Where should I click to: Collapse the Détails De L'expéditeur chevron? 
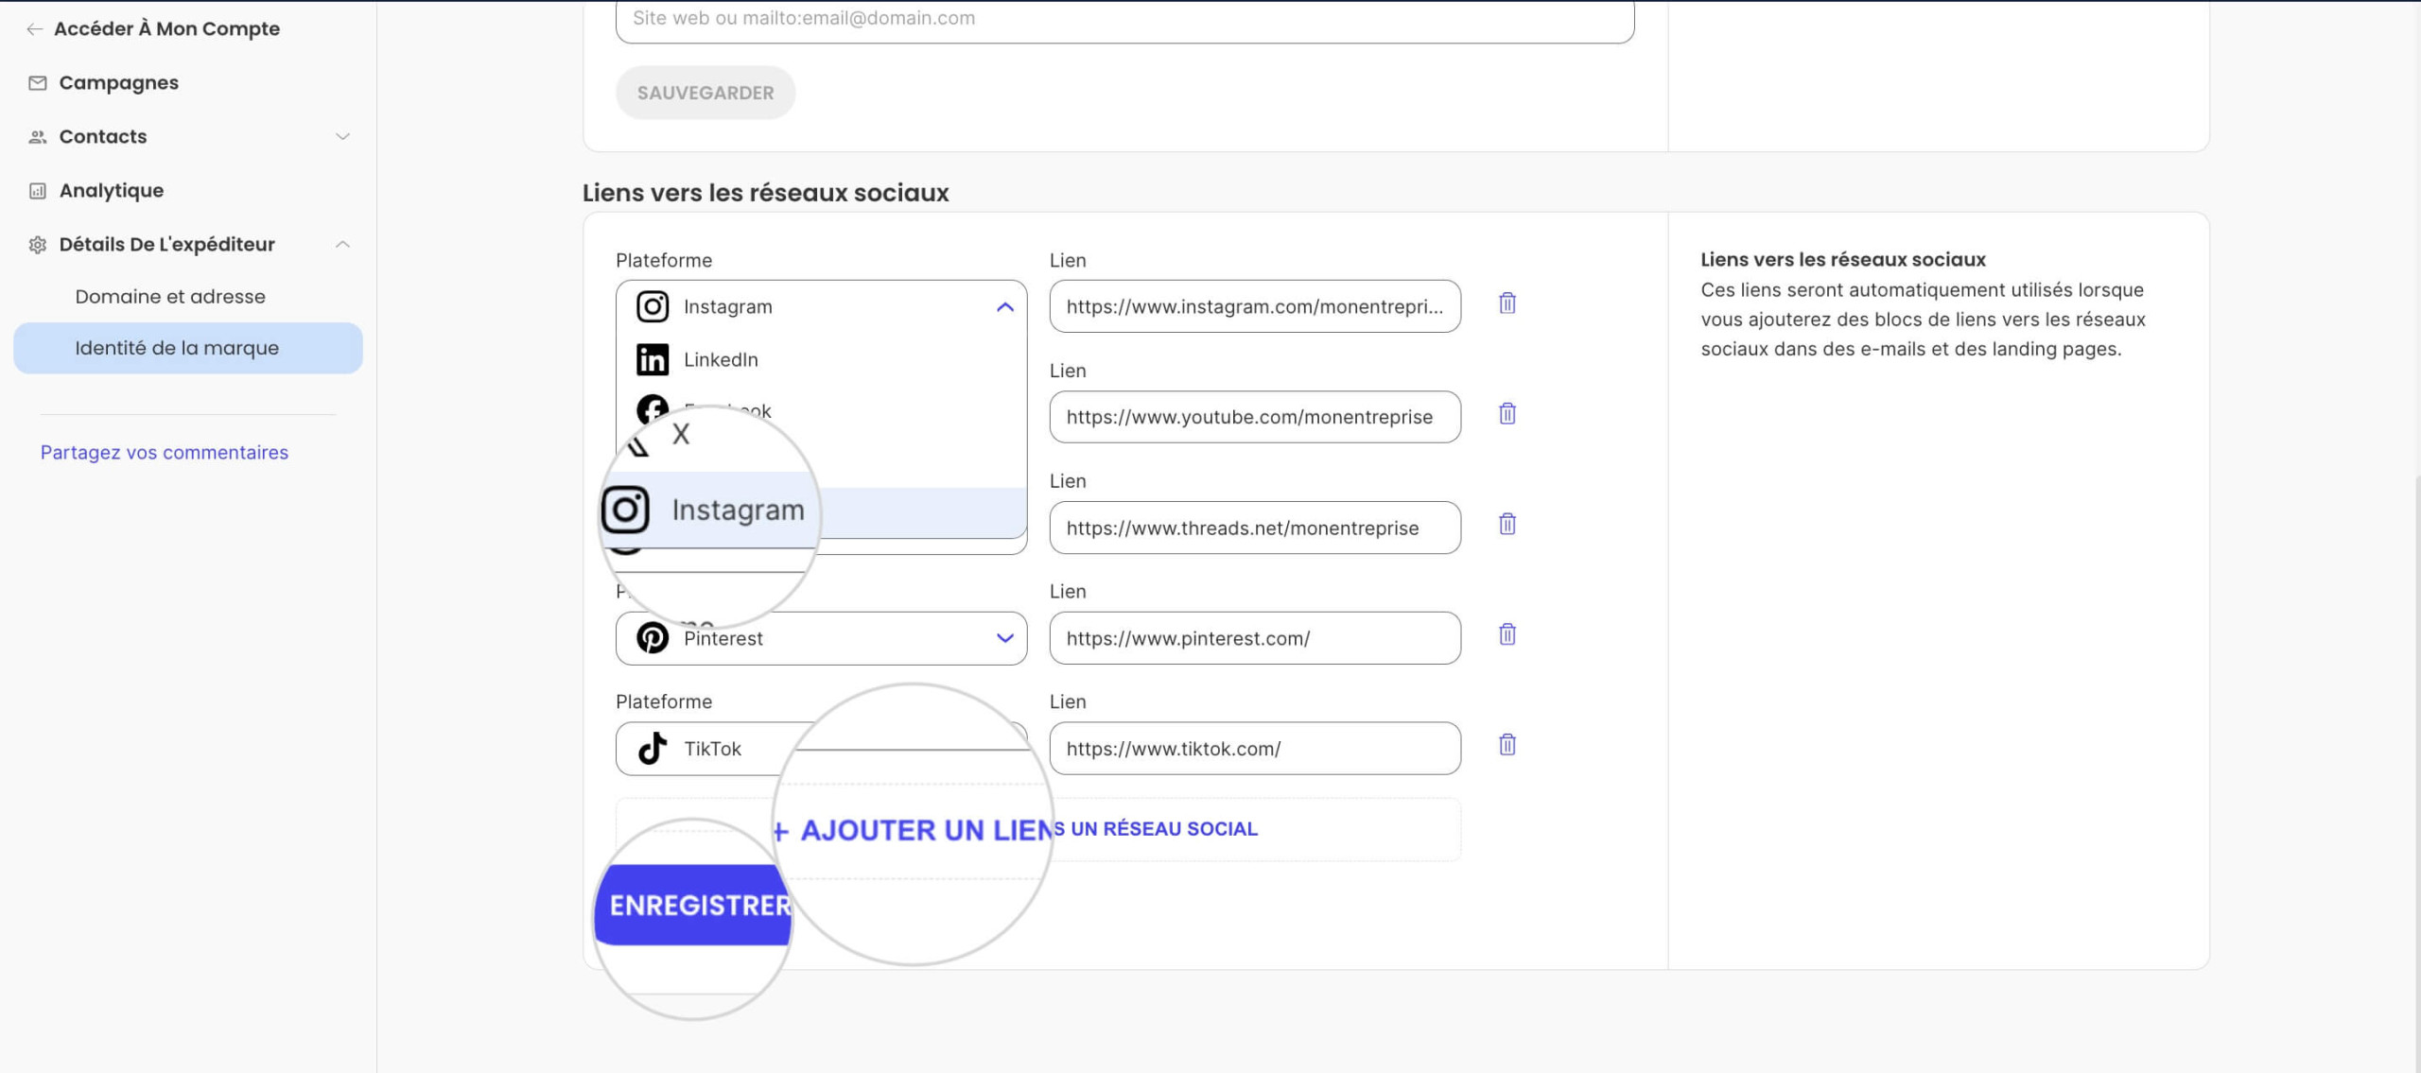[342, 245]
